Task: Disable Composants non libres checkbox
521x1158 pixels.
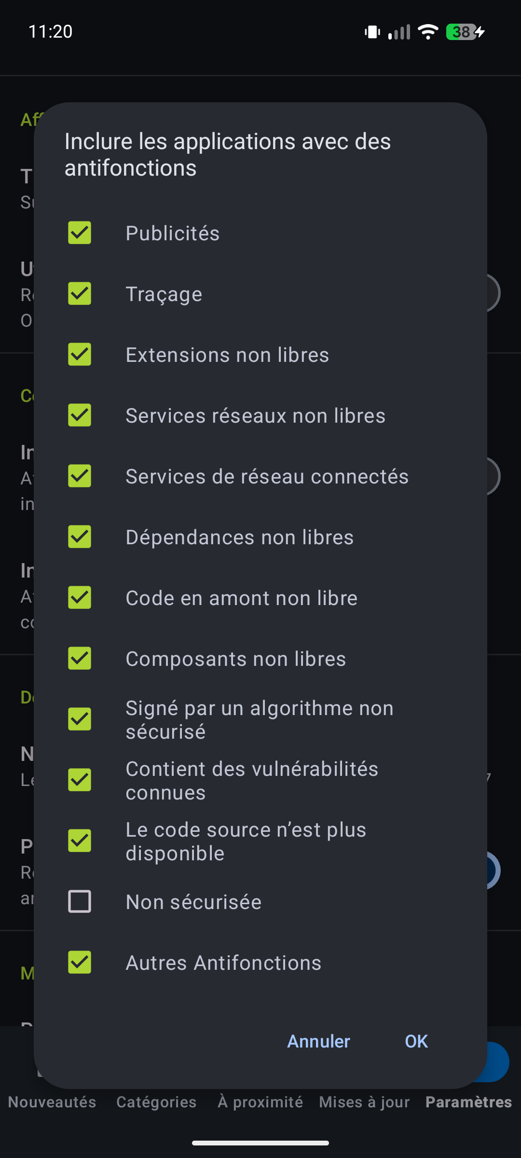Action: pyautogui.click(x=80, y=659)
